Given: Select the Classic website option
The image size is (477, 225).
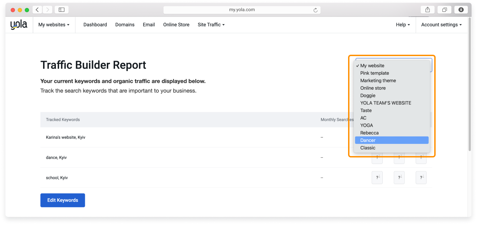Looking at the screenshot, I should pos(368,148).
